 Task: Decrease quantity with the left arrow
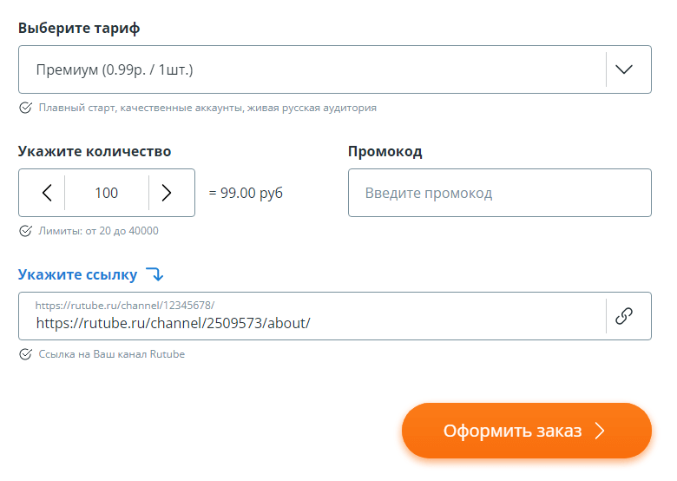pos(47,193)
